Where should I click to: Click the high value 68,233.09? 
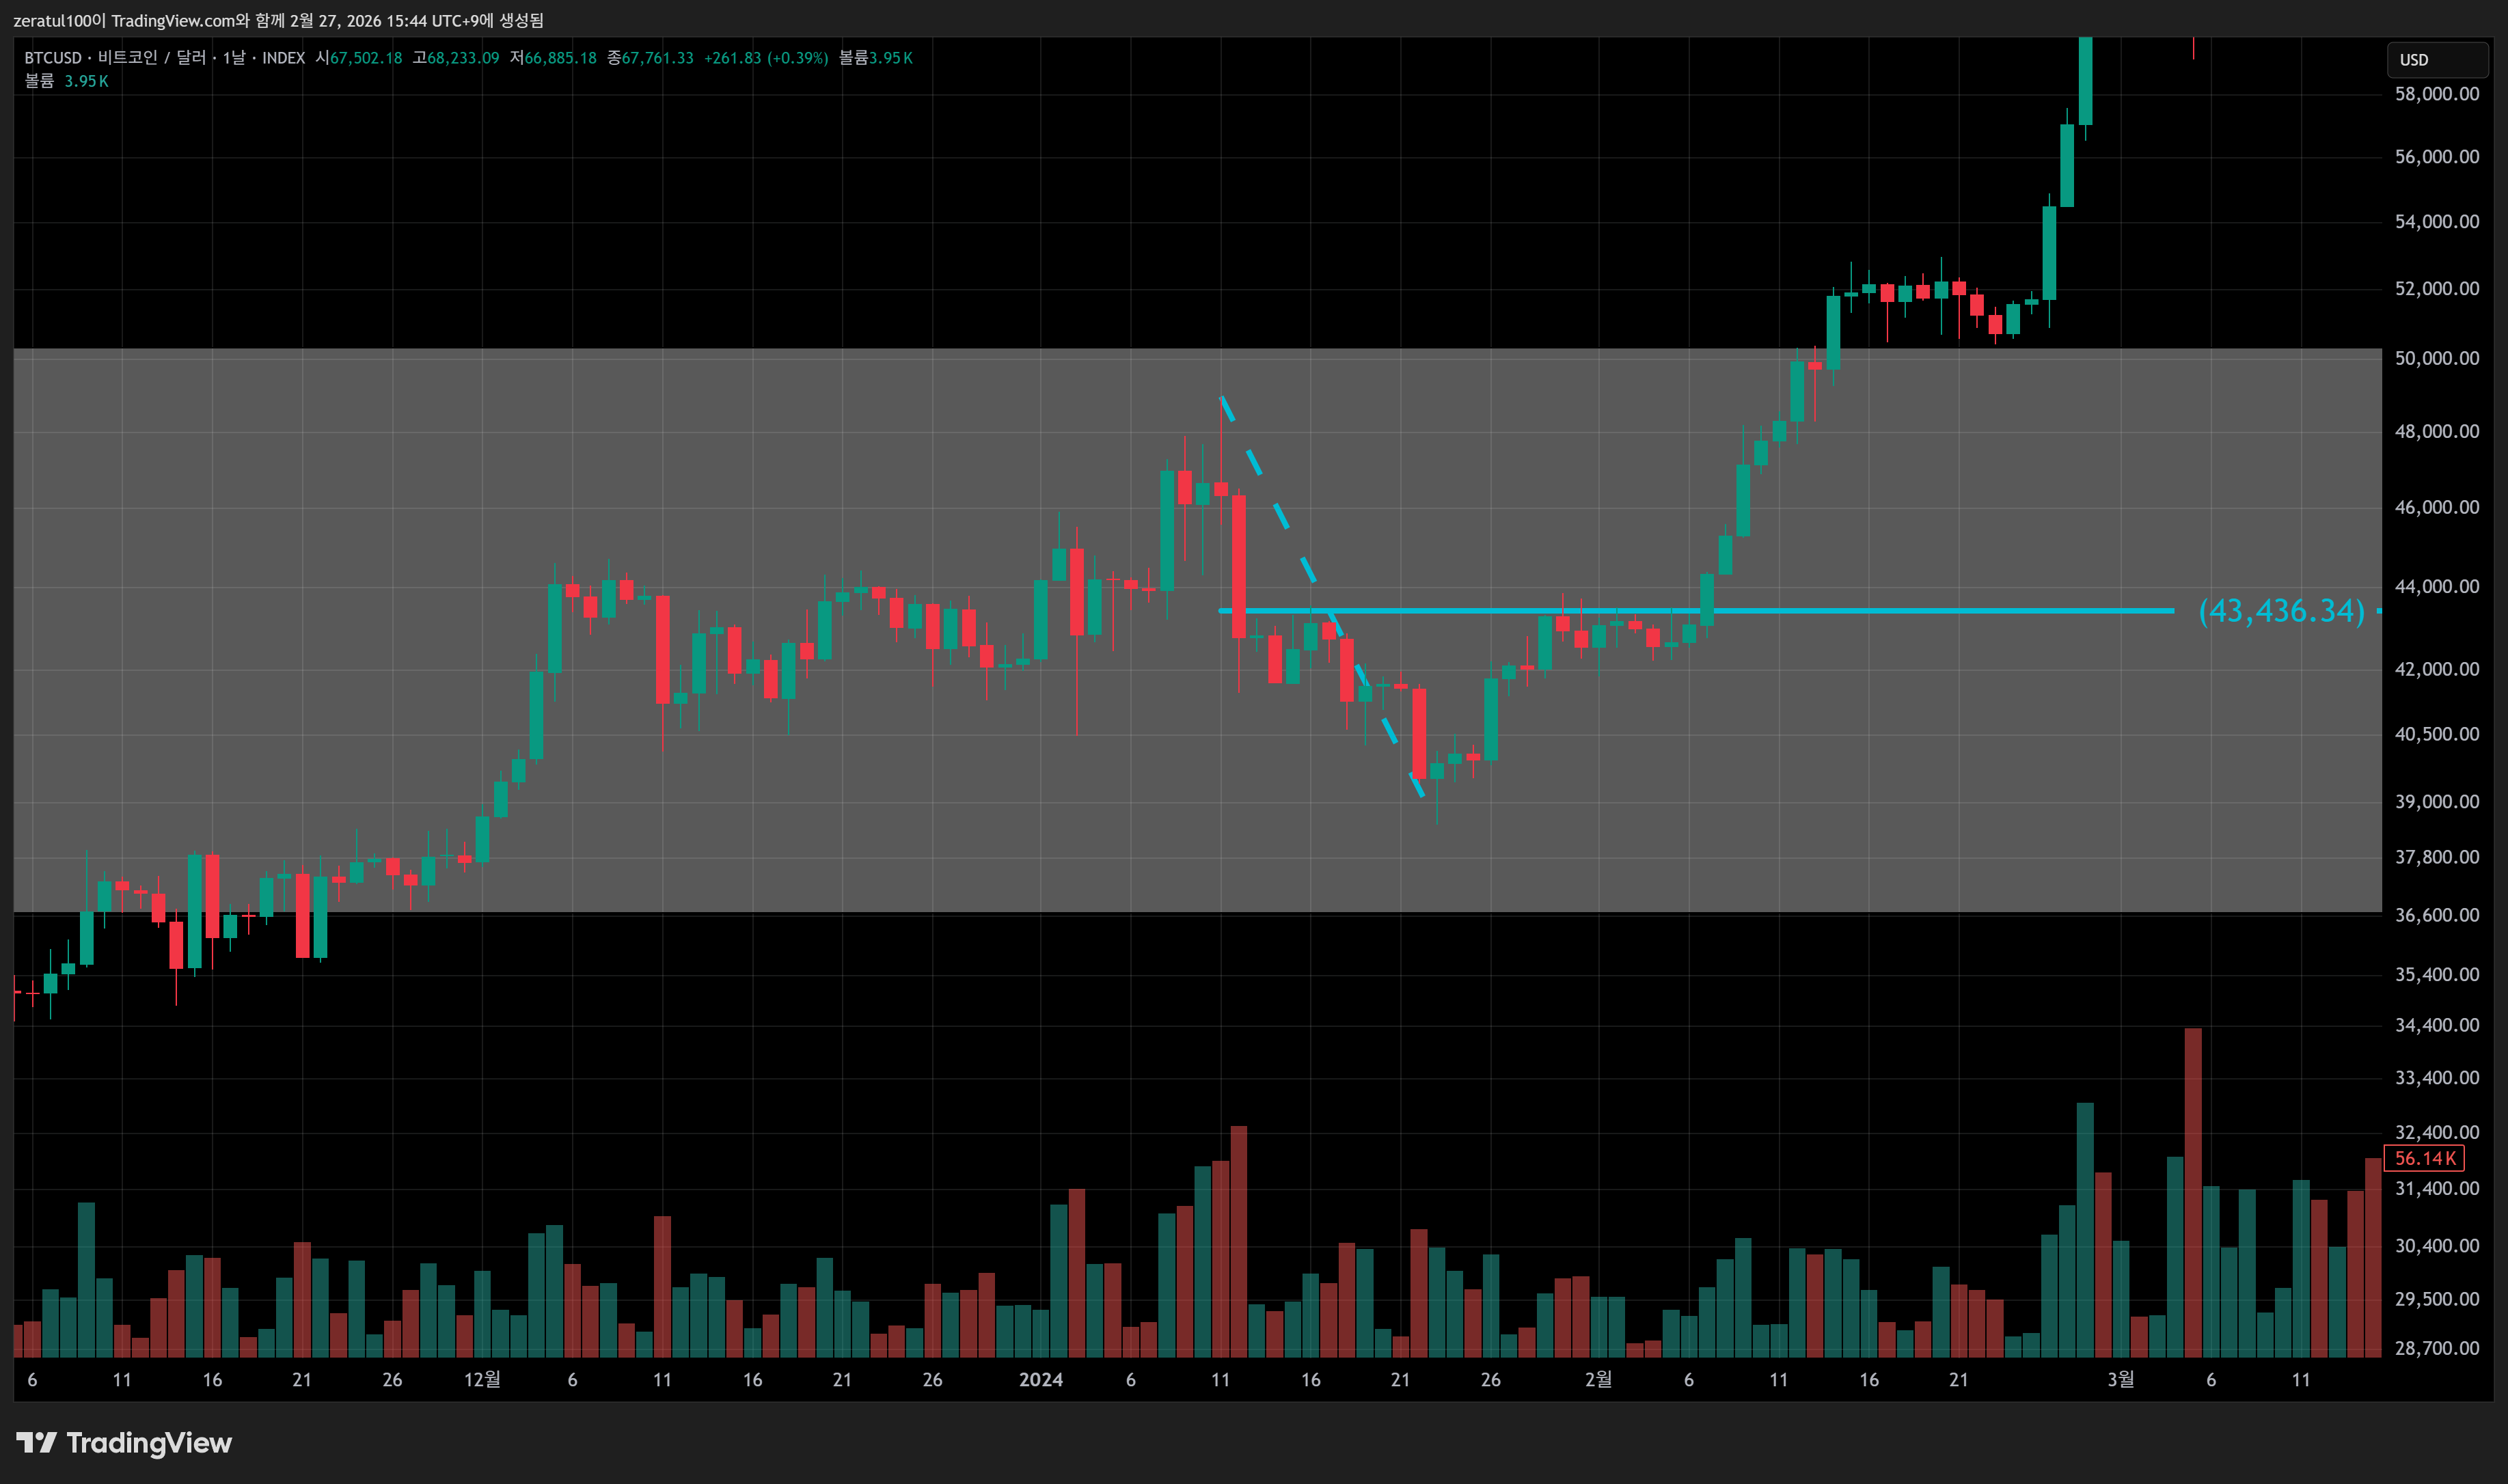coord(463,58)
